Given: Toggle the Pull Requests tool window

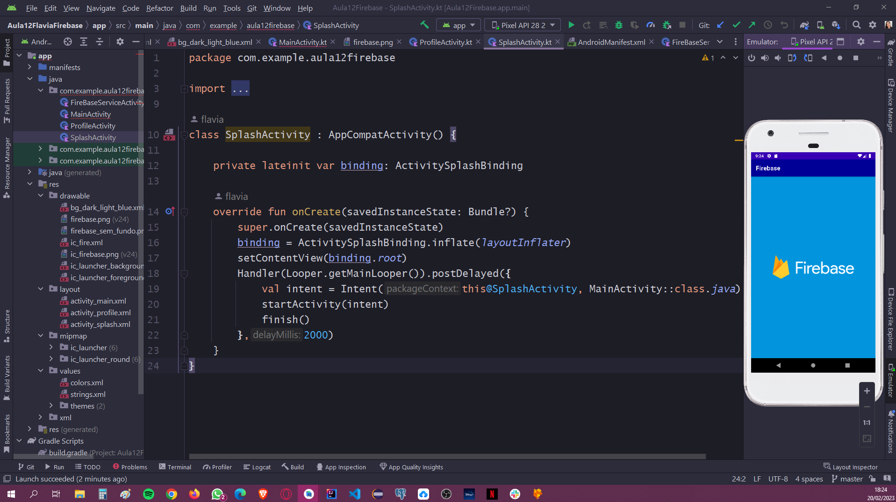Looking at the screenshot, I should tap(7, 101).
